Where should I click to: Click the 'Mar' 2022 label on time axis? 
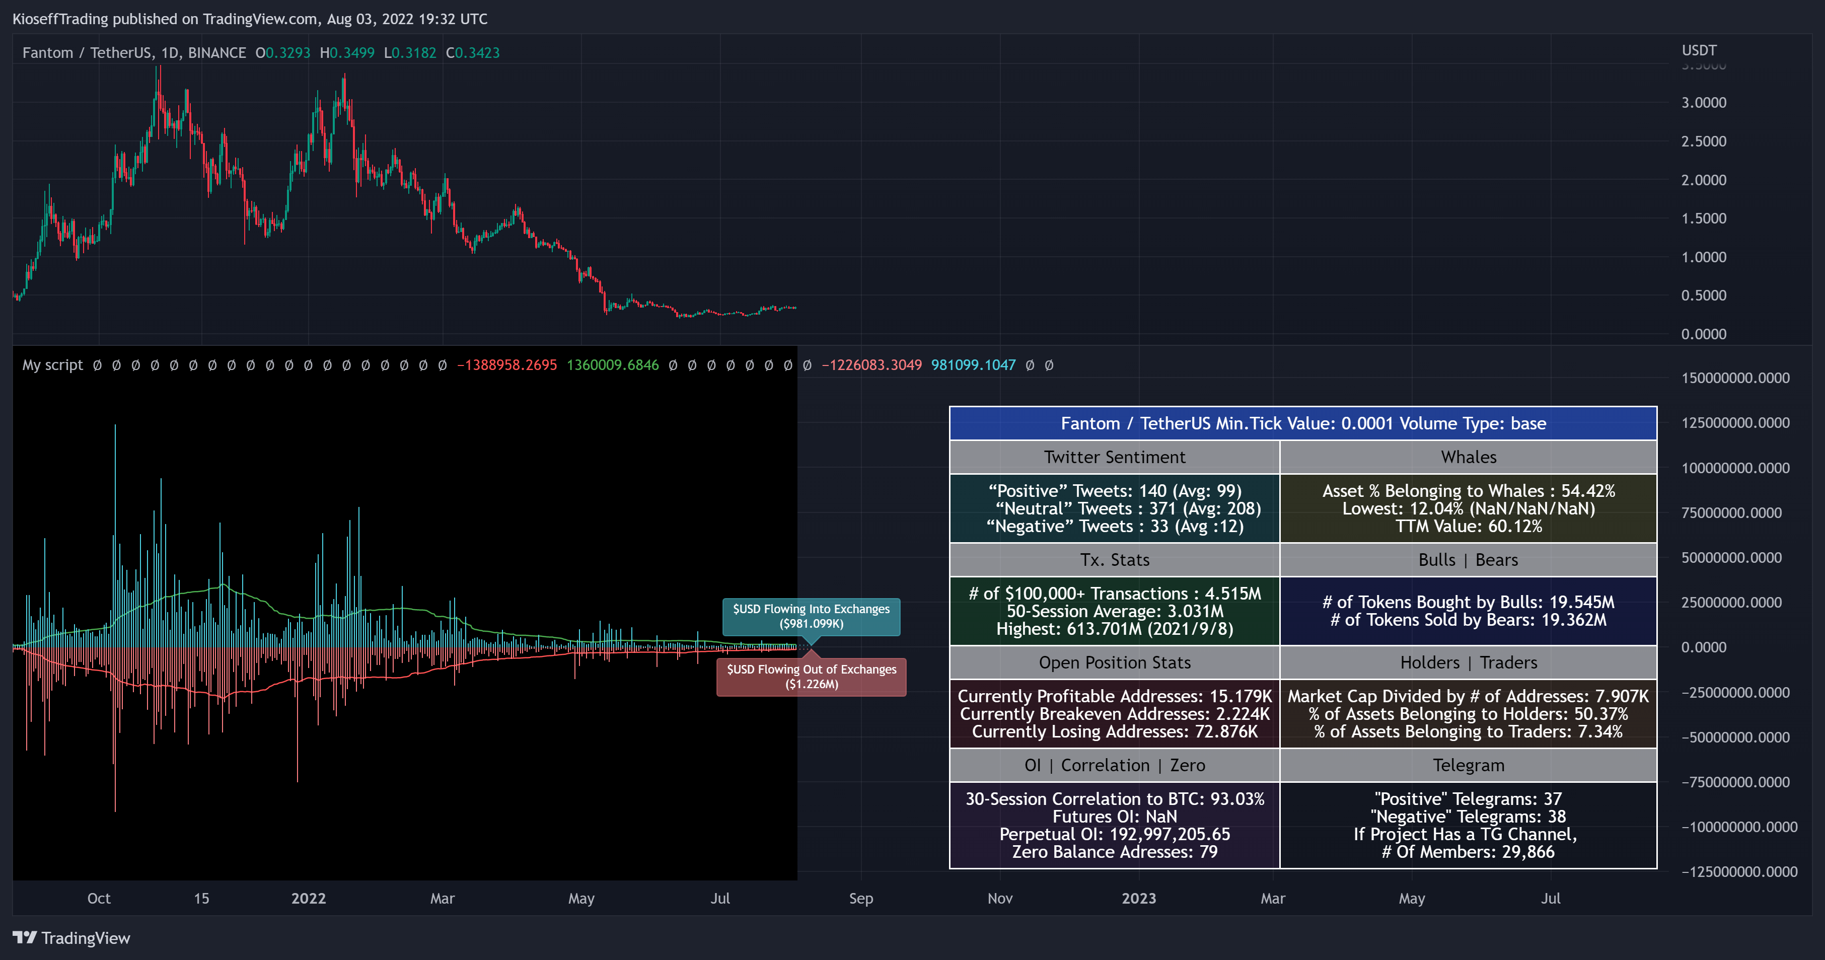(442, 899)
